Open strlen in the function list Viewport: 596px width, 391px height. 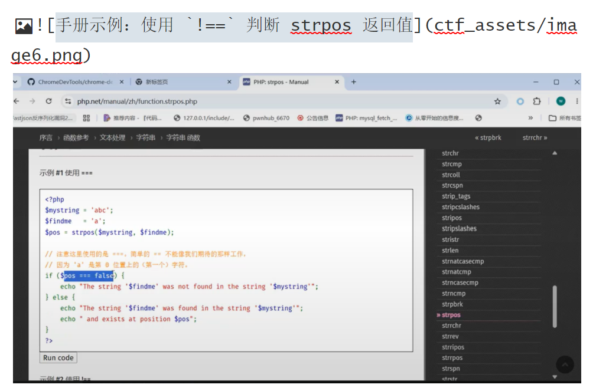tap(450, 250)
